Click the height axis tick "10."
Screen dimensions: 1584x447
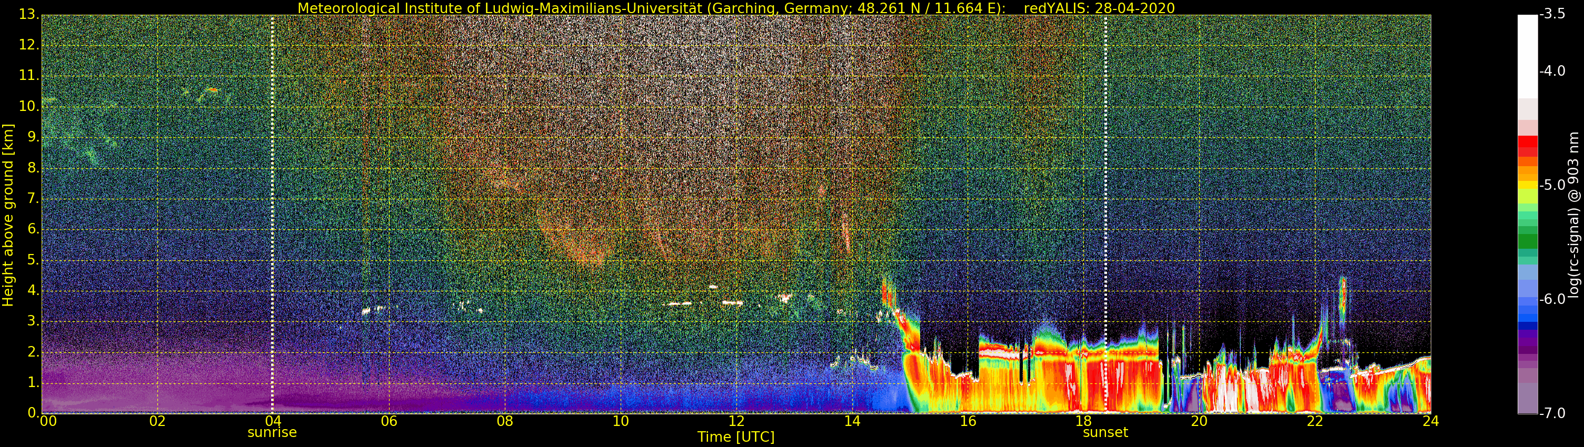[29, 107]
